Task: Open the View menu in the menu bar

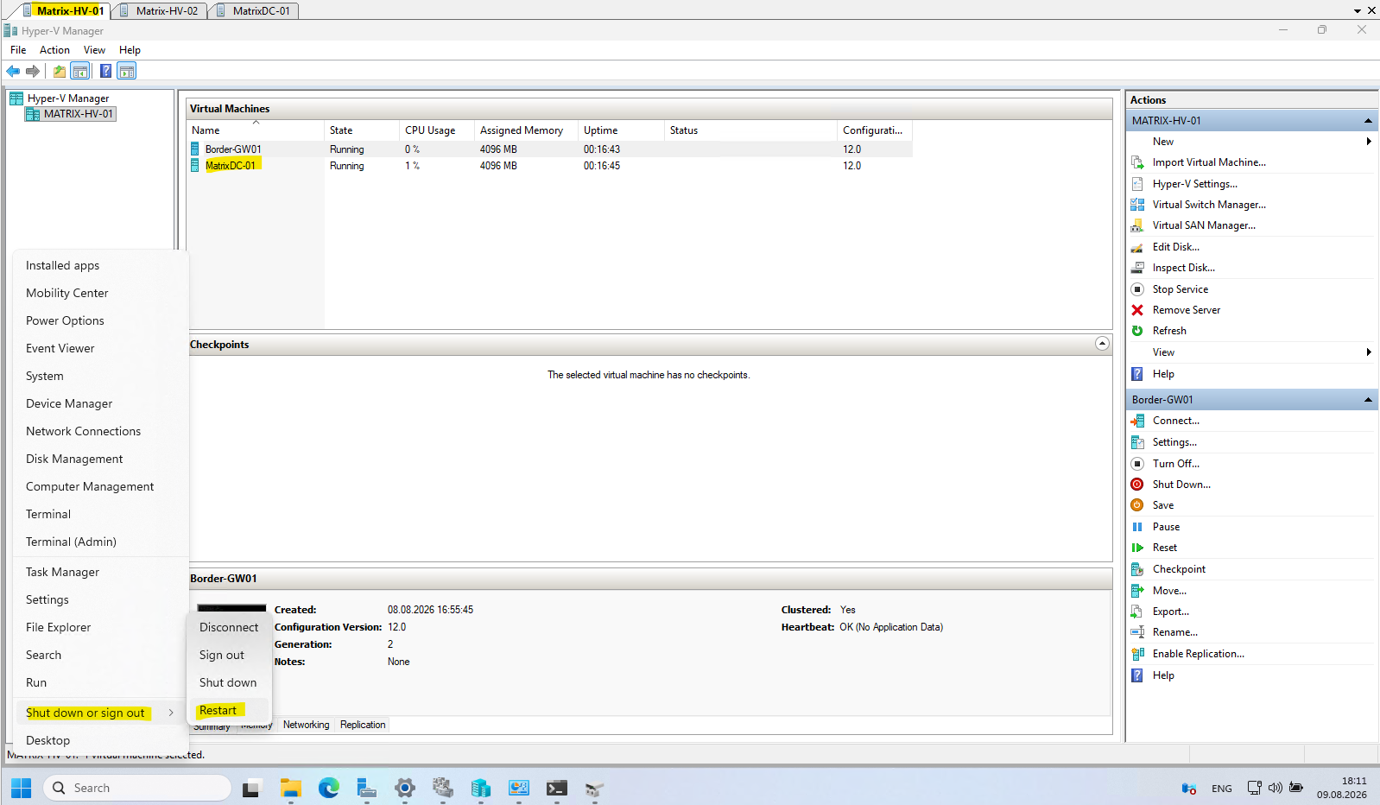Action: [x=94, y=50]
